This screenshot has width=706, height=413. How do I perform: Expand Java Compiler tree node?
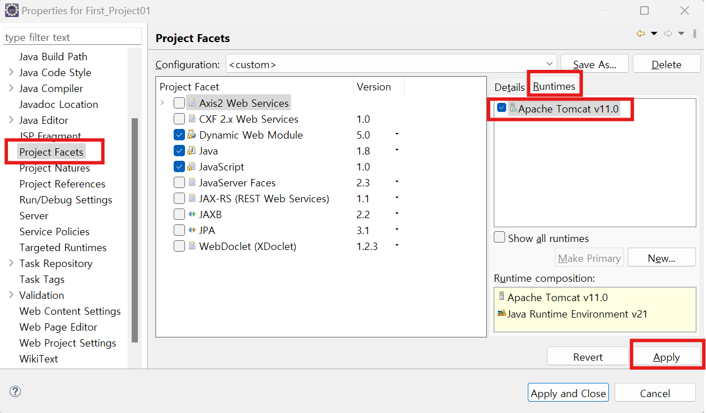coord(11,88)
